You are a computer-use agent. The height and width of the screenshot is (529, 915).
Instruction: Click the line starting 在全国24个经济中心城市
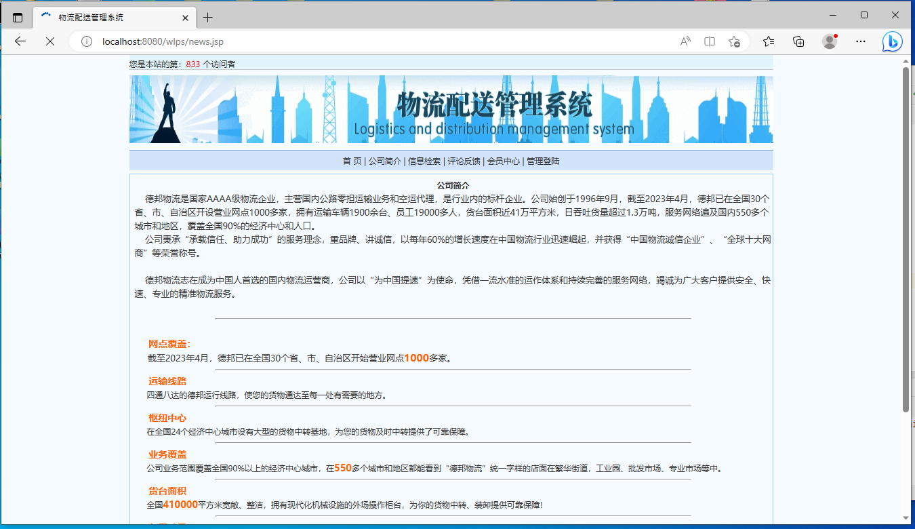[x=308, y=431]
